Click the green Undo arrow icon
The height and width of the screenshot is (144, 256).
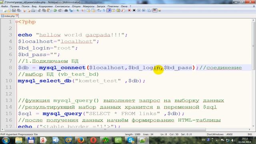click(55, 11)
